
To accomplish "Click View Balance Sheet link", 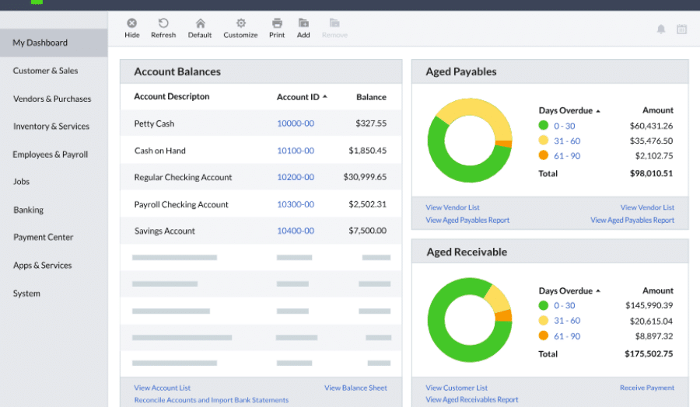I will click(355, 388).
